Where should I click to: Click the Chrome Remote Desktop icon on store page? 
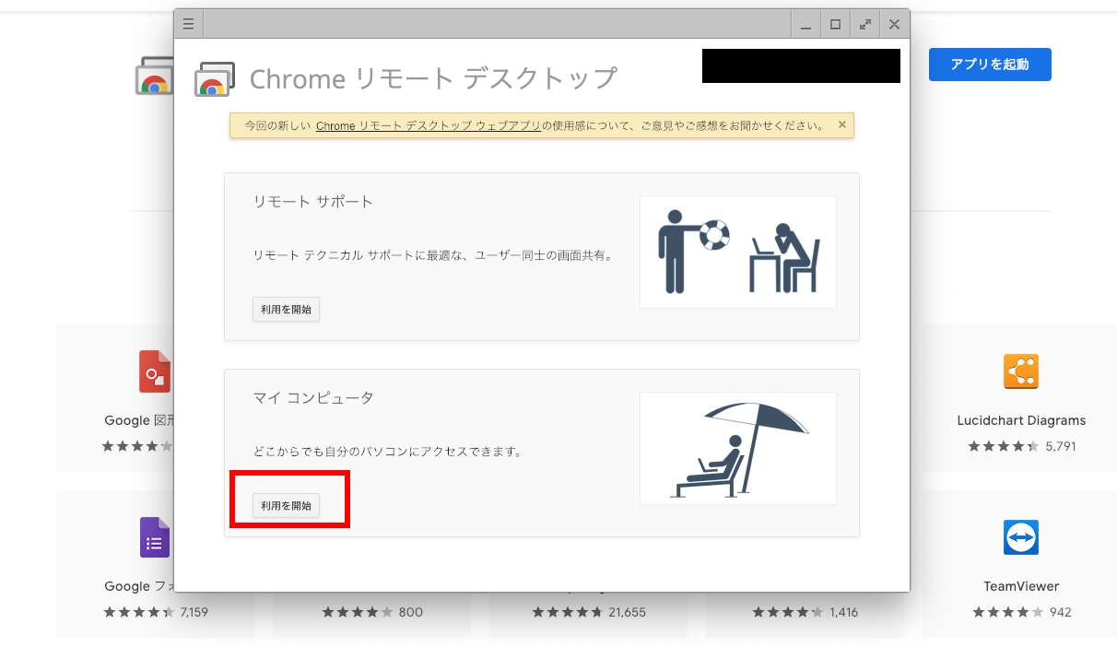coord(154,76)
